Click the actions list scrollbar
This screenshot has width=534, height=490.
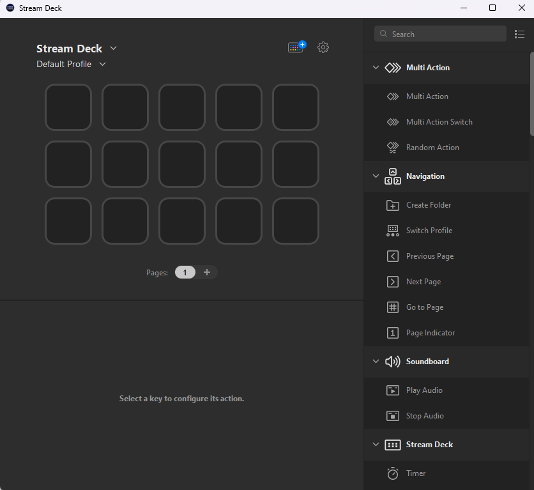click(x=532, y=95)
